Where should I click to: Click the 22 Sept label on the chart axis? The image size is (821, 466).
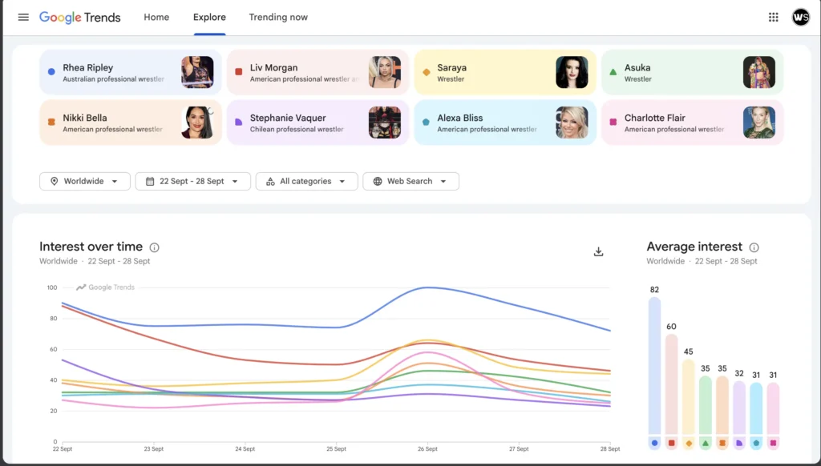[63, 449]
